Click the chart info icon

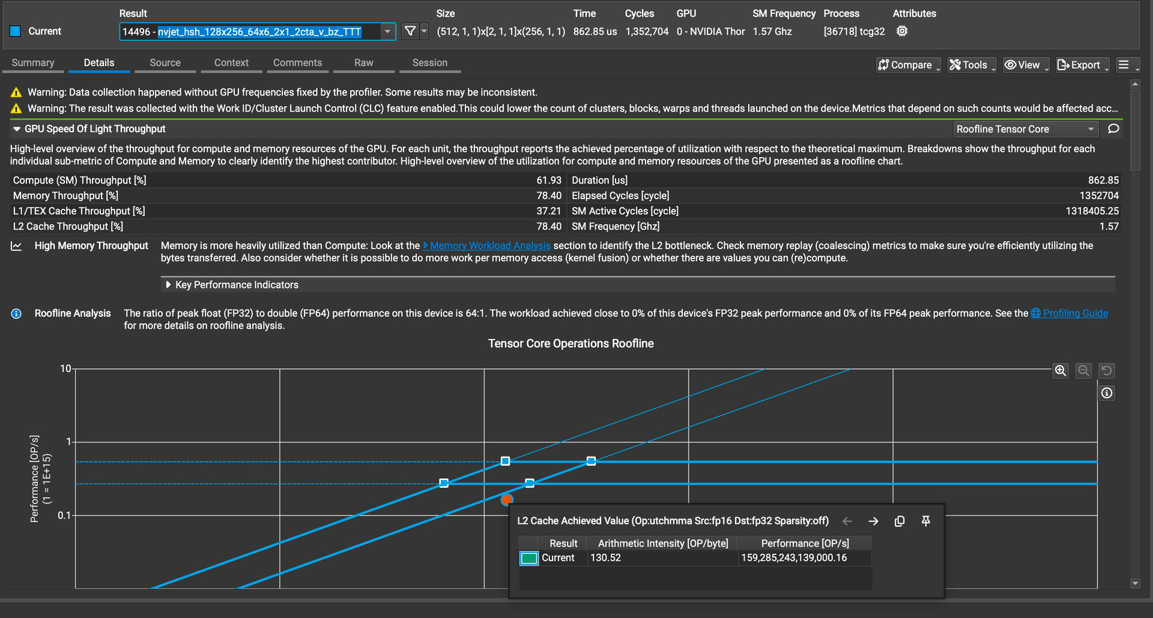point(1106,393)
